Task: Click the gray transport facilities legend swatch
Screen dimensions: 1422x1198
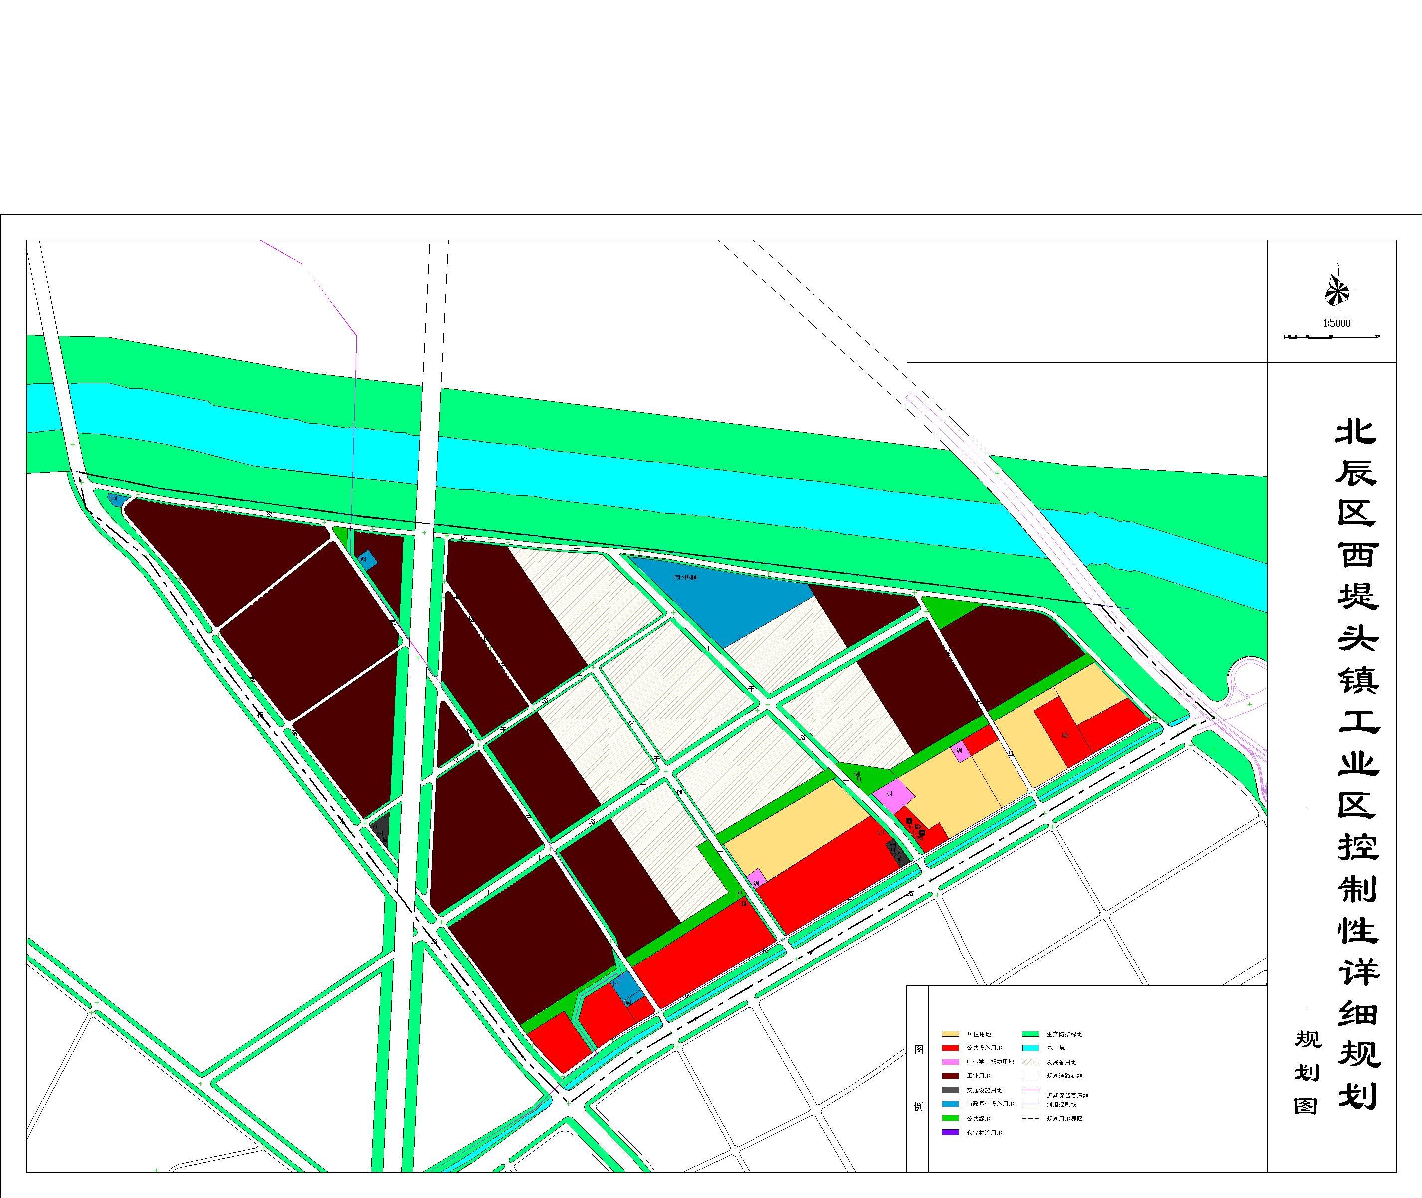Action: click(950, 1090)
